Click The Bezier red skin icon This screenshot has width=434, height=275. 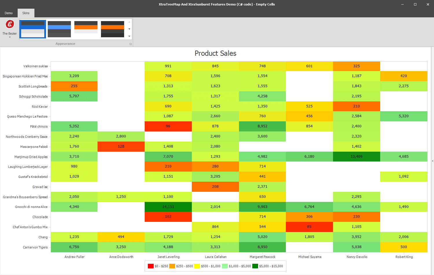click(x=10, y=24)
